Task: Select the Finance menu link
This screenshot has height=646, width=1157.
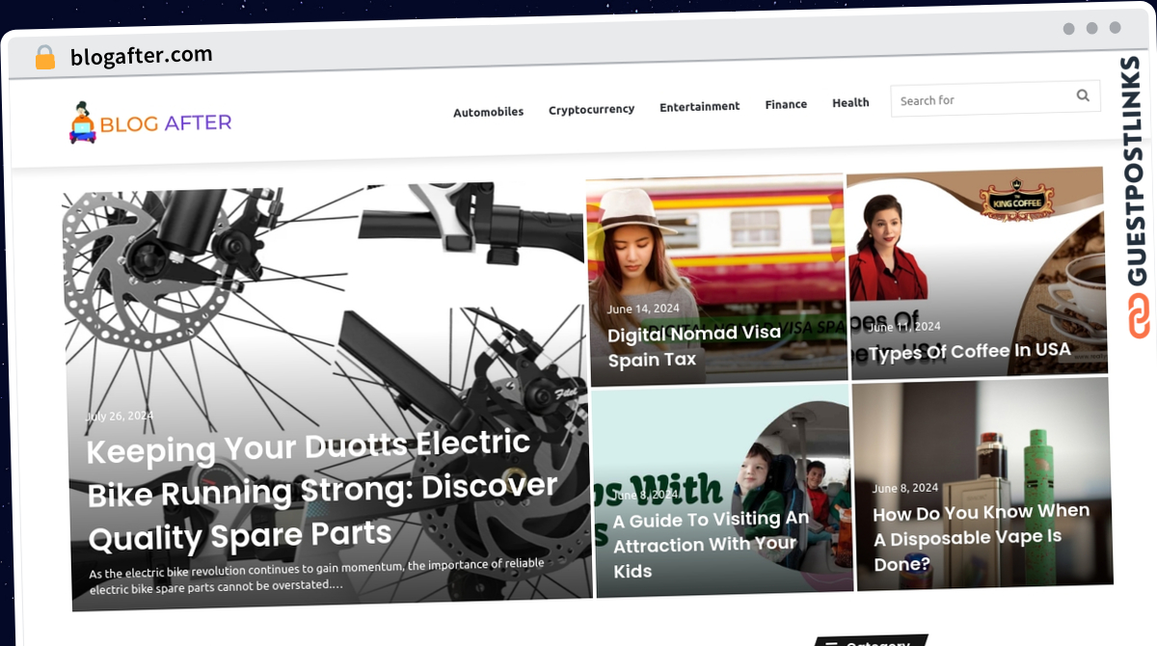Action: coord(786,104)
